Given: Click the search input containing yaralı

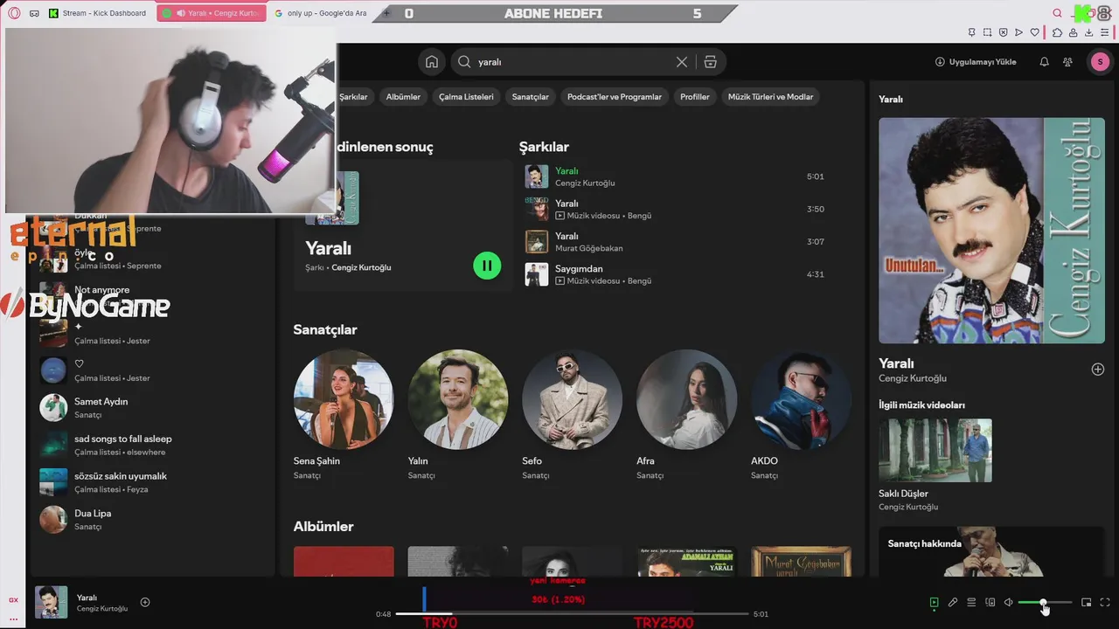Looking at the screenshot, I should pyautogui.click(x=577, y=62).
